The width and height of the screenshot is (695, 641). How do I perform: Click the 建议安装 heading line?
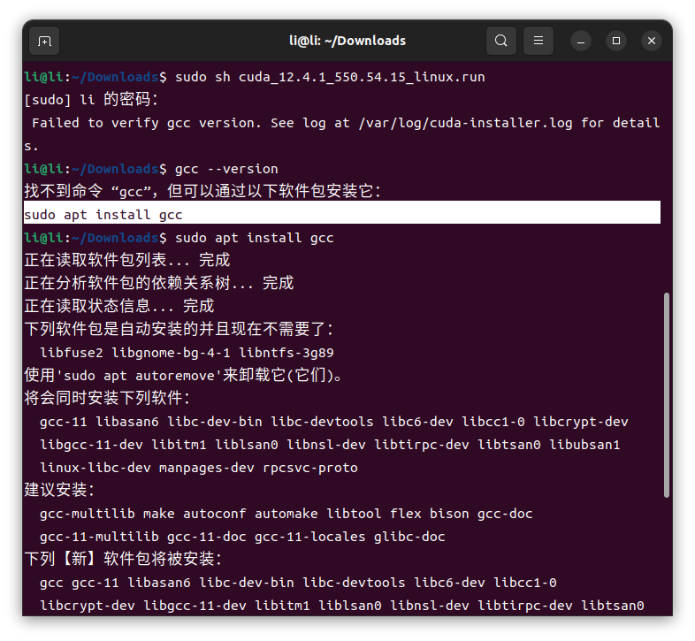click(x=59, y=490)
